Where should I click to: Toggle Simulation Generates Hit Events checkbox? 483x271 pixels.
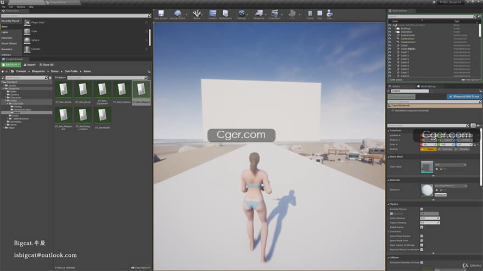pos(422,262)
